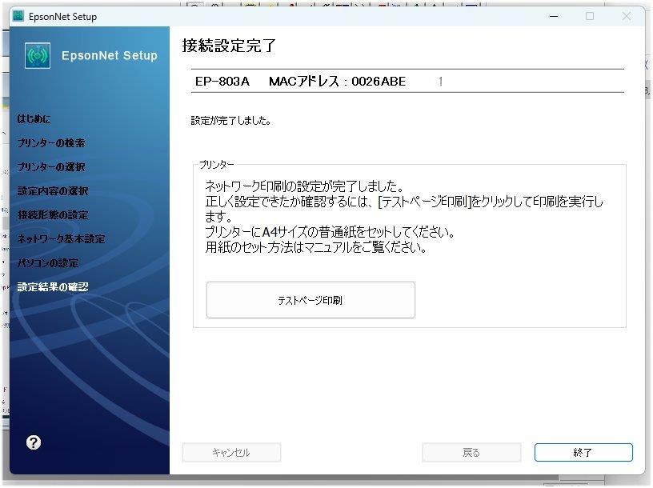Screen dimensions: 653x488
Task: Click the disabled 戻る button
Action: (x=471, y=452)
